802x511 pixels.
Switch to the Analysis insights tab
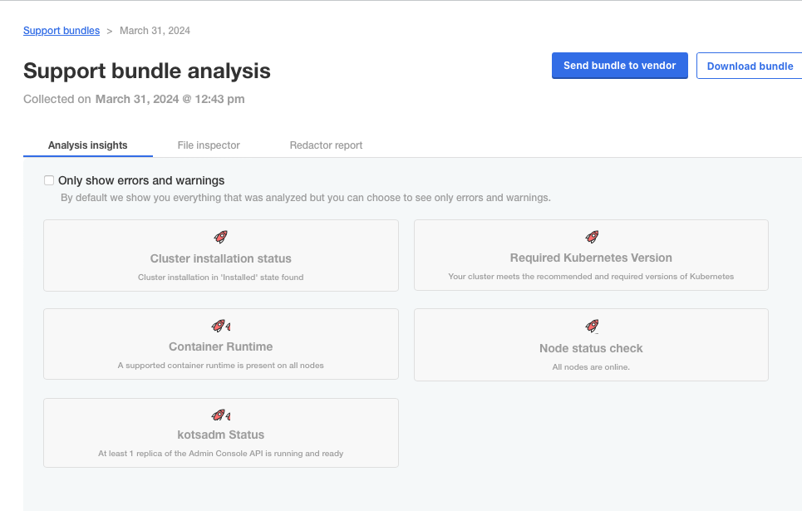[88, 145]
